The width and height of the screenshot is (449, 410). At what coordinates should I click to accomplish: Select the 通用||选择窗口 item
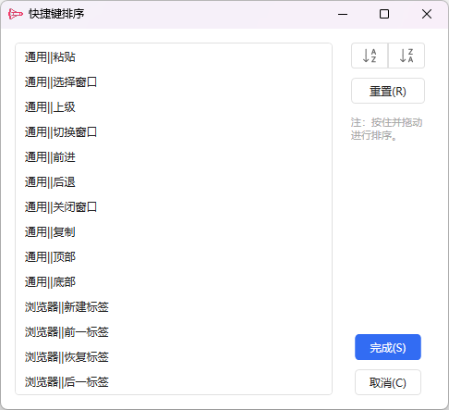tap(174, 82)
